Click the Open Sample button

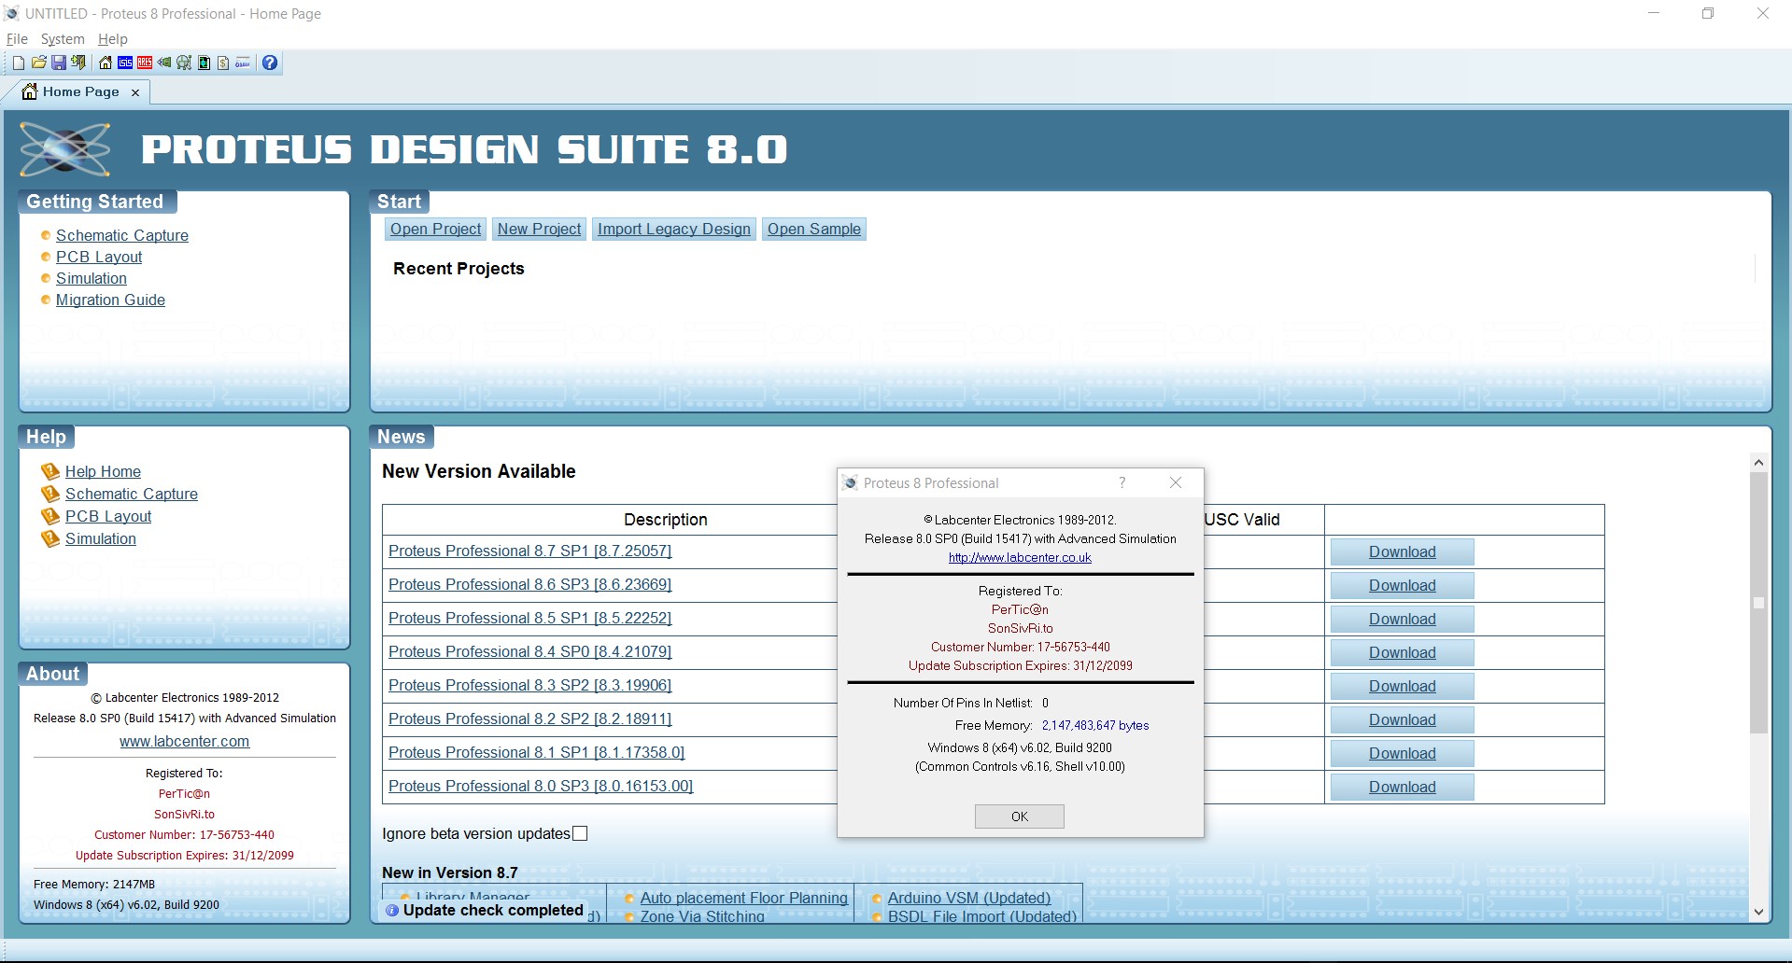814,229
